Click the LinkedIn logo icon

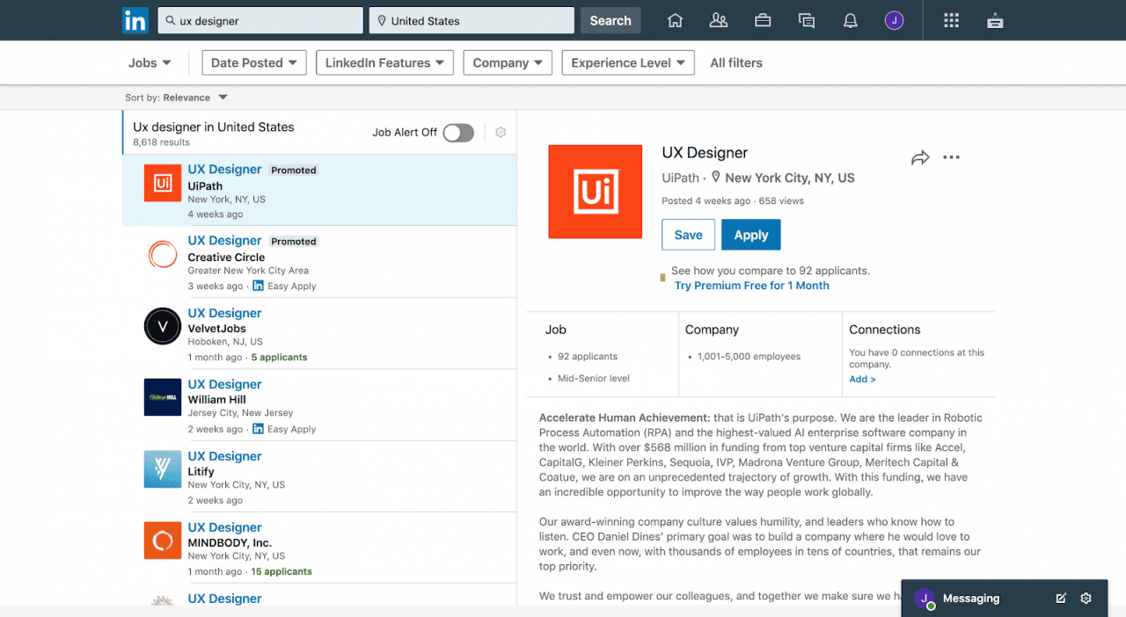[135, 20]
